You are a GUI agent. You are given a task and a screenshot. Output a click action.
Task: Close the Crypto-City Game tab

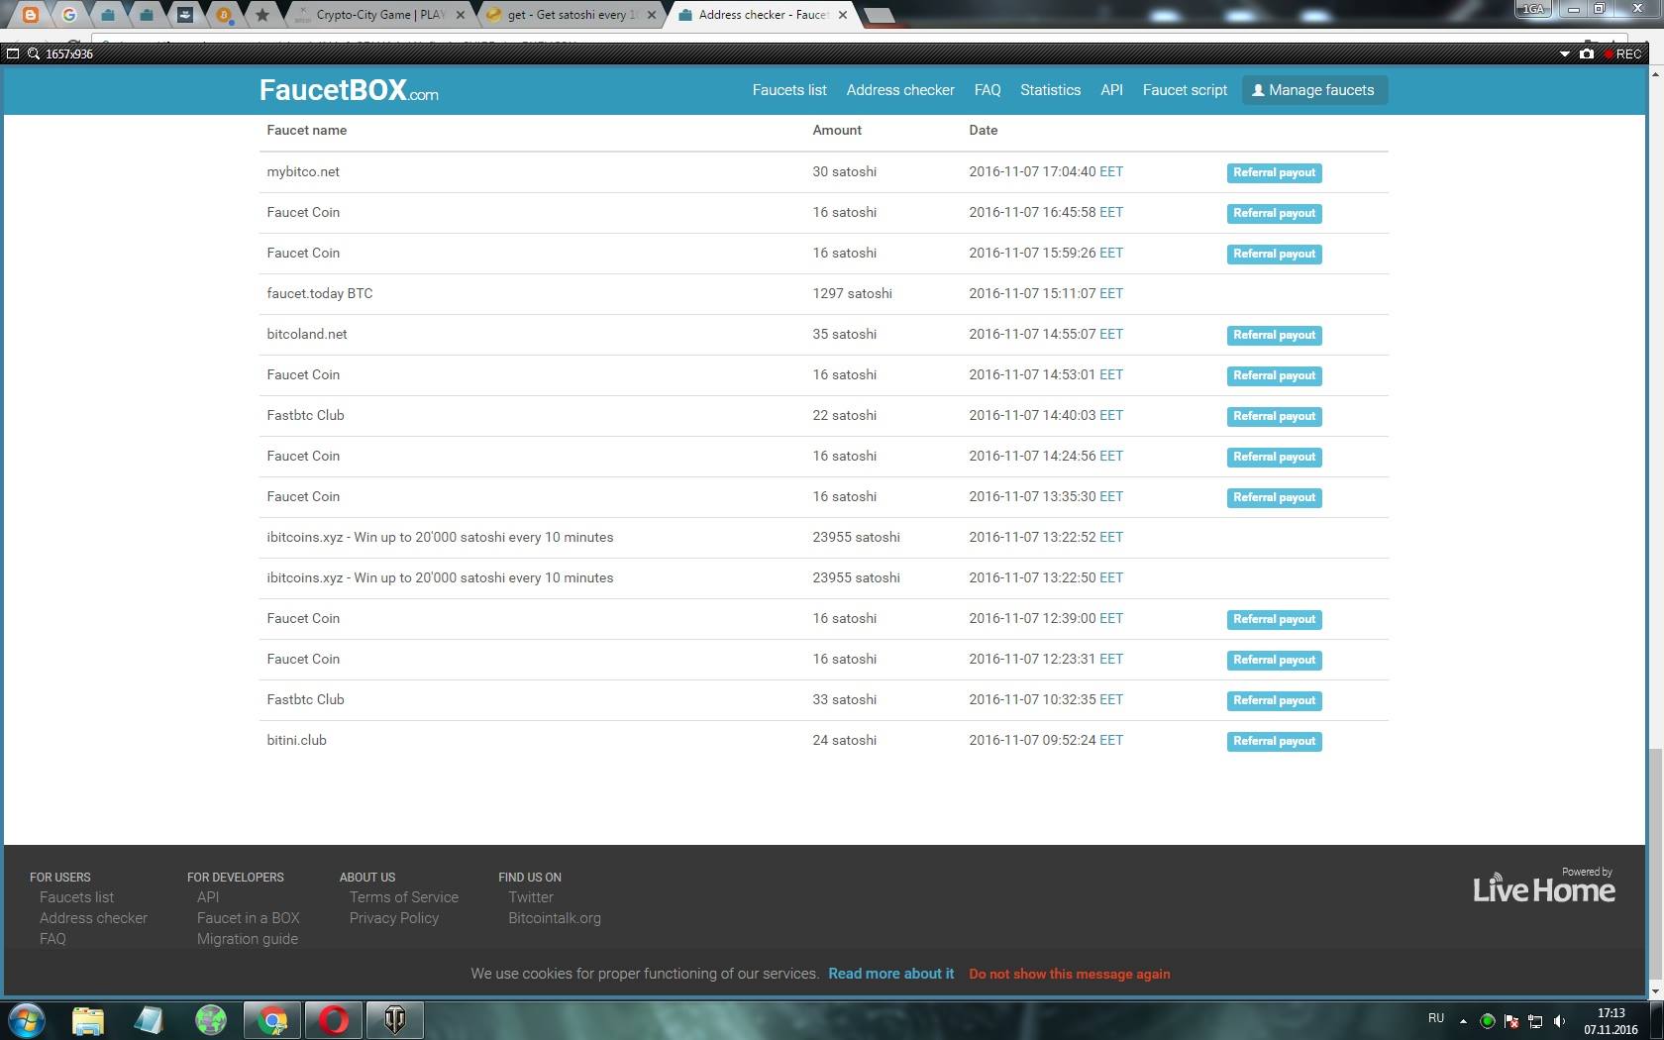pyautogui.click(x=460, y=15)
